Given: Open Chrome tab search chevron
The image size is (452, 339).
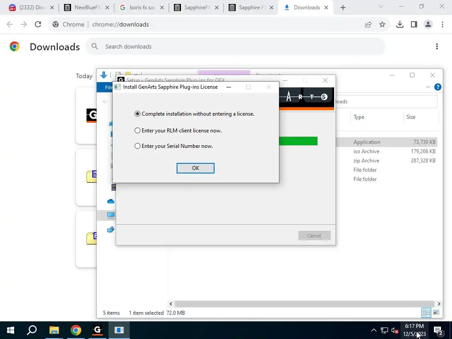Looking at the screenshot, I should pyautogui.click(x=381, y=6).
